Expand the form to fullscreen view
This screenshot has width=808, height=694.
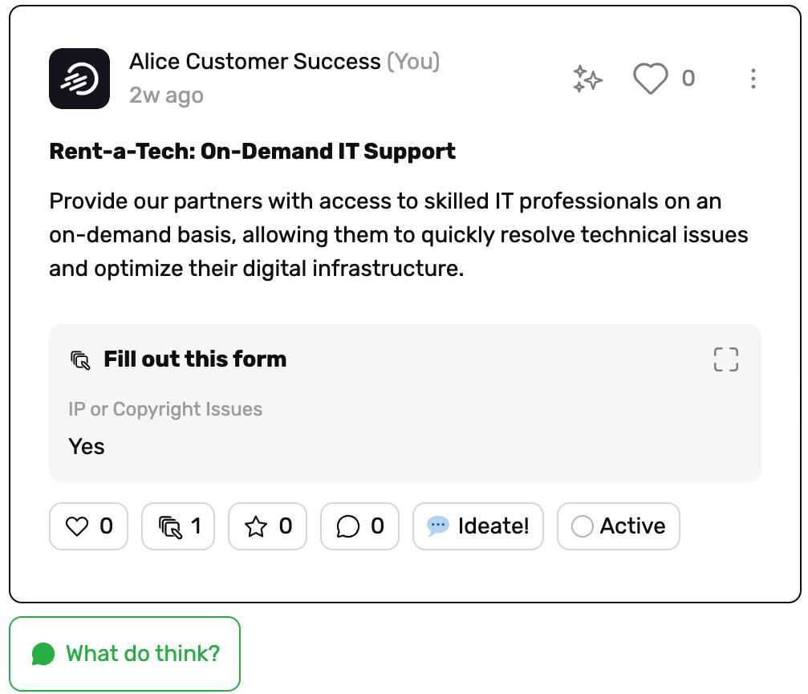click(x=725, y=360)
